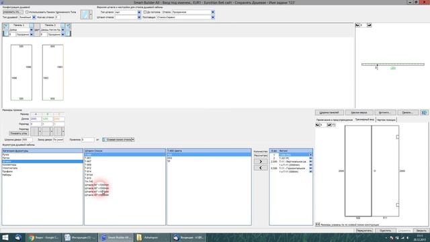This screenshot has height=242, width=430.
Task: Remove fitting with the left arrow button
Action: click(x=261, y=168)
